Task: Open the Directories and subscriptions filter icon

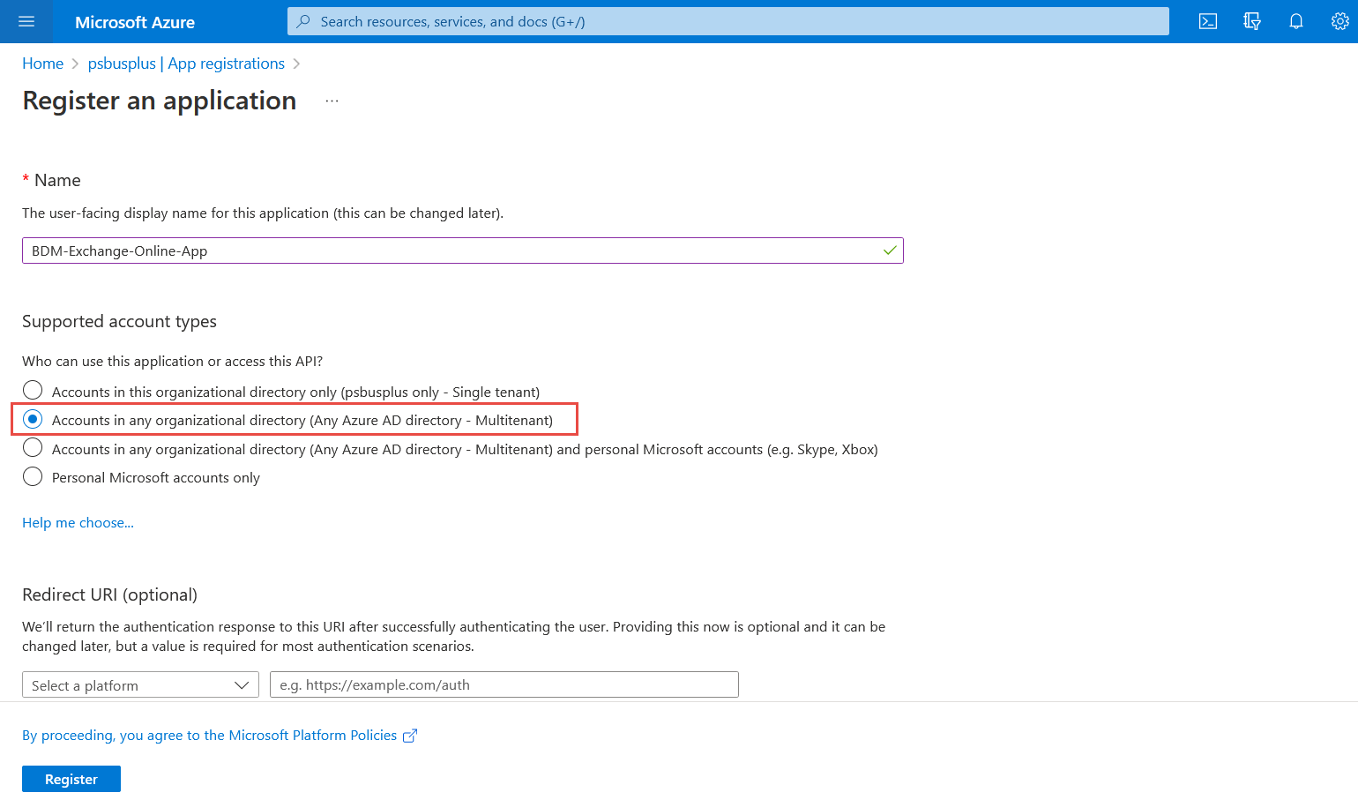Action: click(x=1252, y=21)
